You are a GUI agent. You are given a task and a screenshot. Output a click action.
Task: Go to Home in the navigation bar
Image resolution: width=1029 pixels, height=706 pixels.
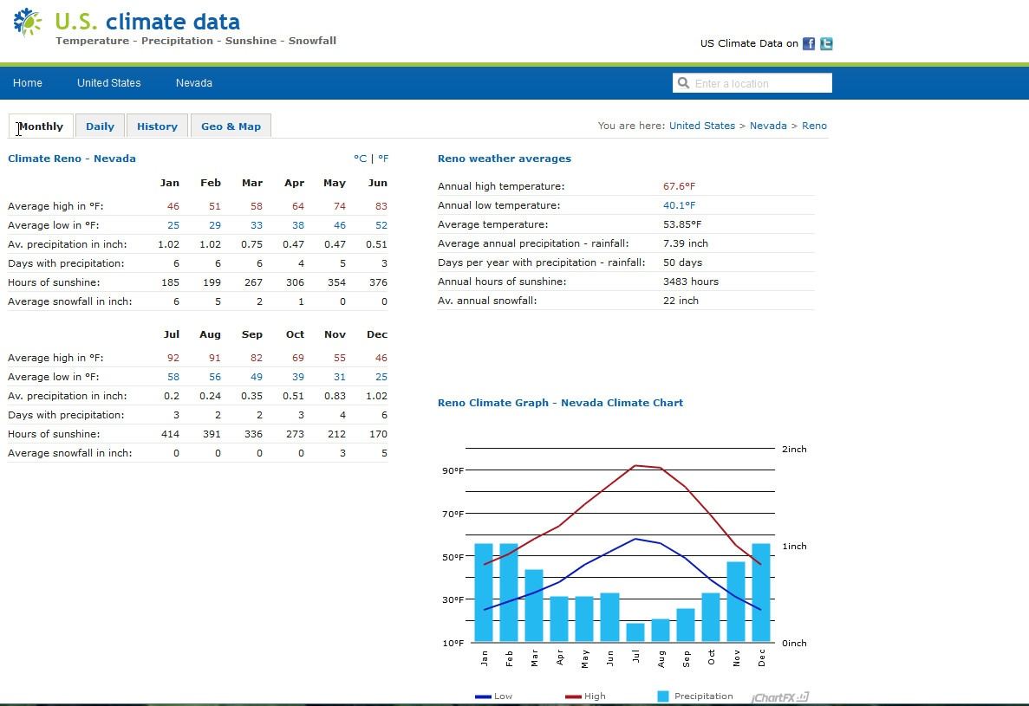click(x=28, y=83)
